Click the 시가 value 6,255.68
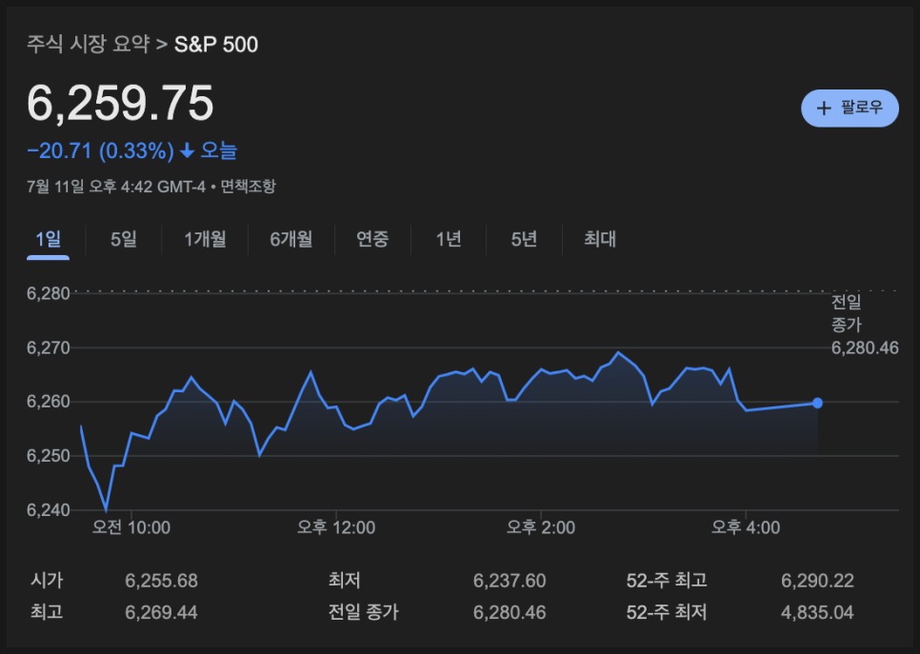Viewport: 920px width, 654px height. click(161, 581)
